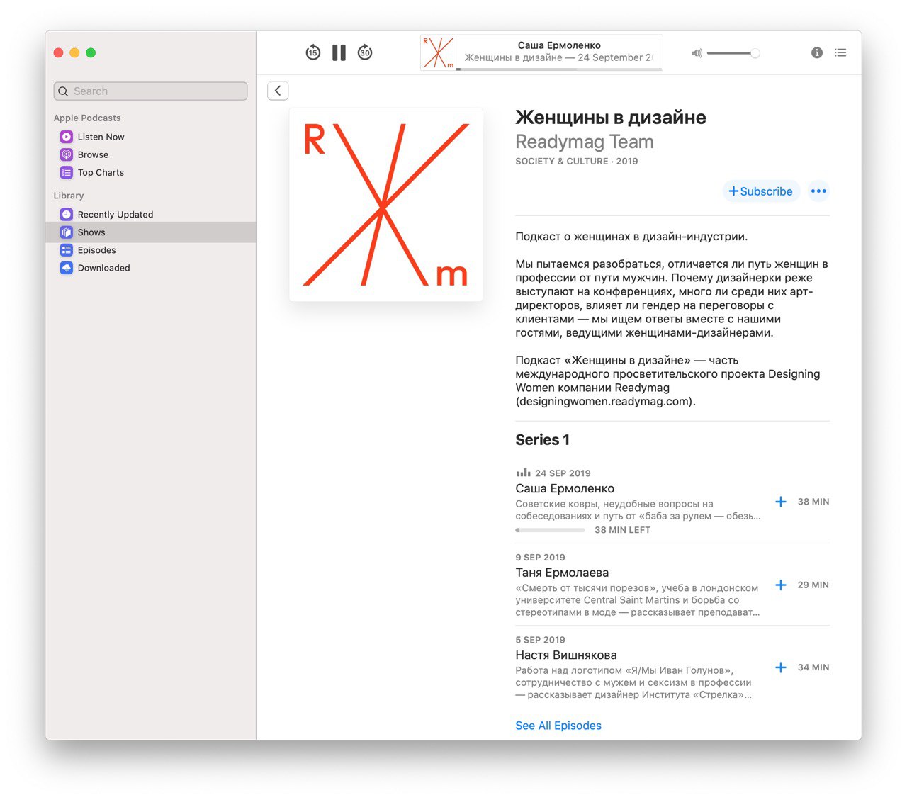Open the Readymag Team author link
Viewport: 907px width, 800px height.
point(585,142)
